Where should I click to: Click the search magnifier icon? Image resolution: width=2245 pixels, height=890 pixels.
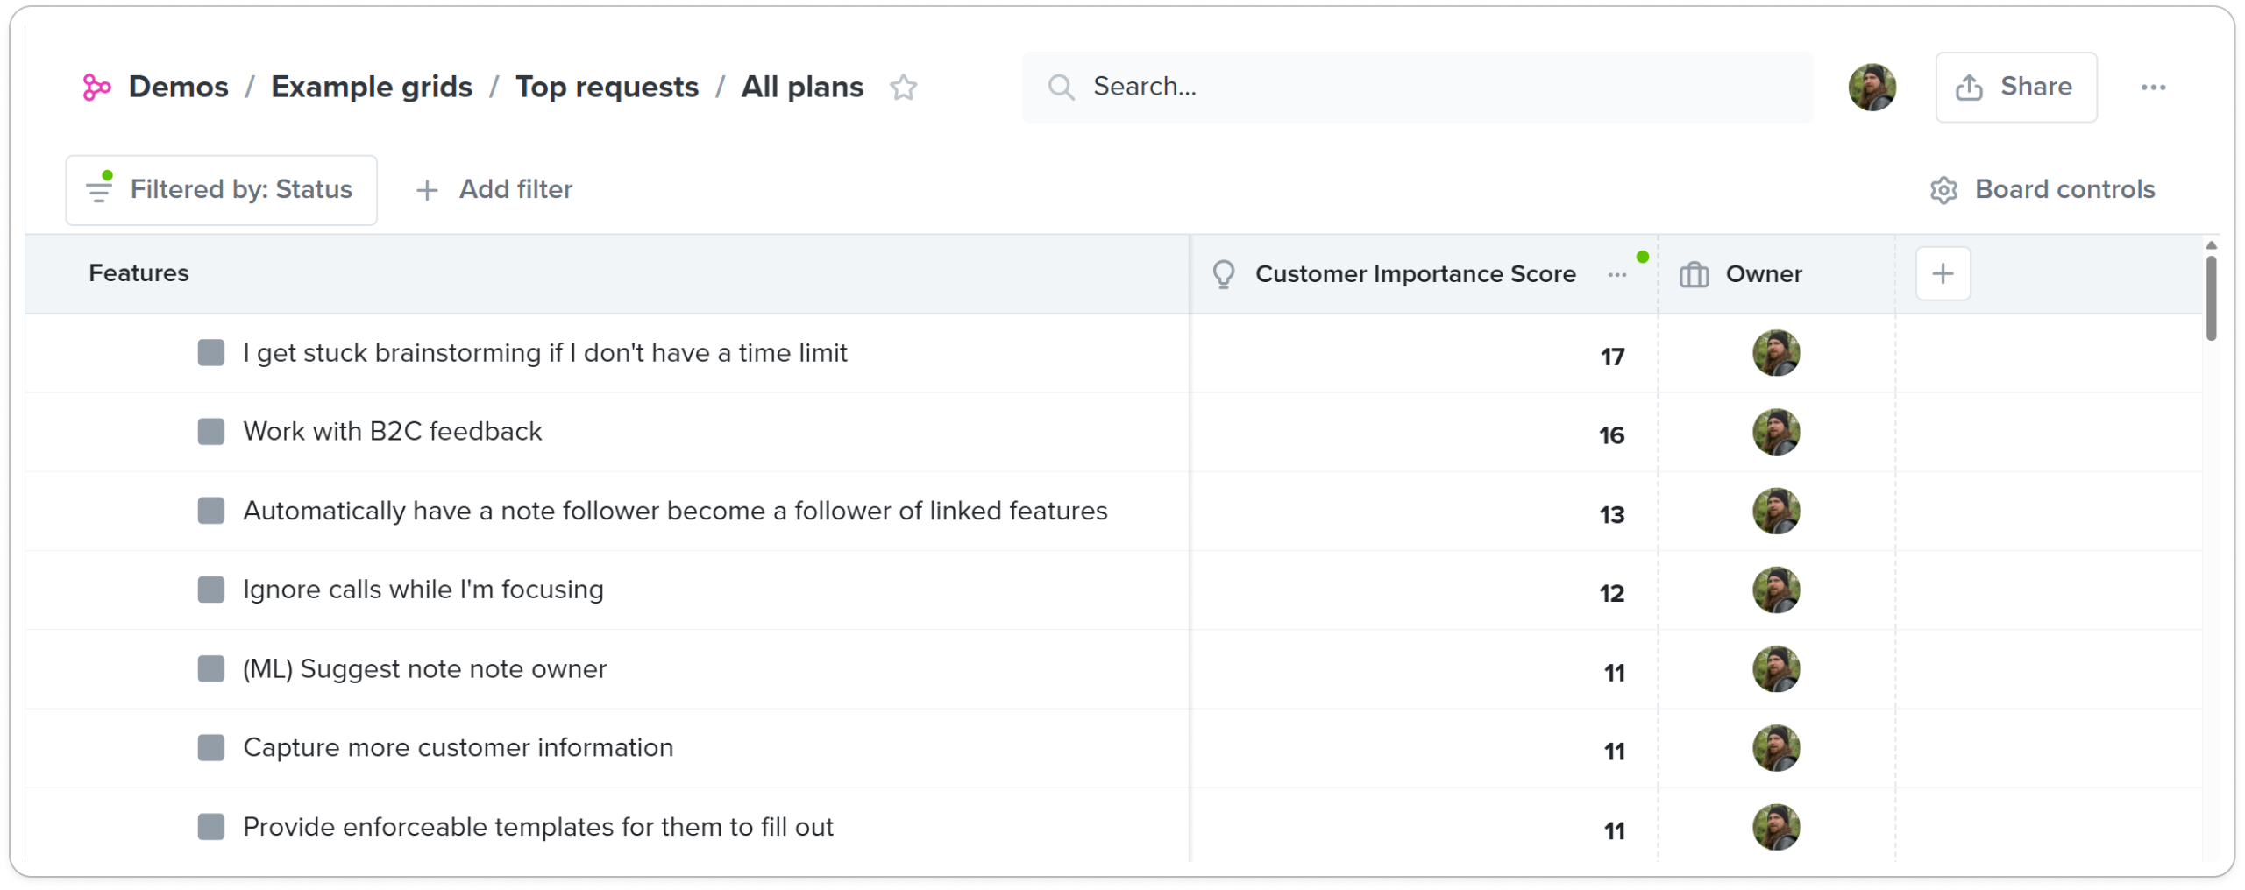(1061, 87)
